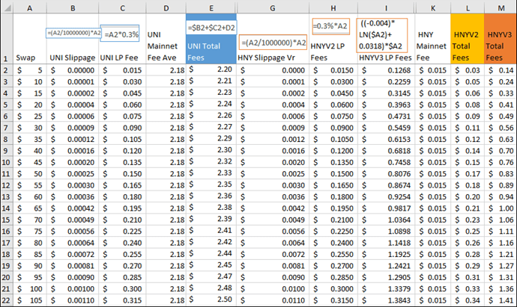Image resolution: width=517 pixels, height=307 pixels.
Task: Click row 10 header
Action: tap(5, 162)
